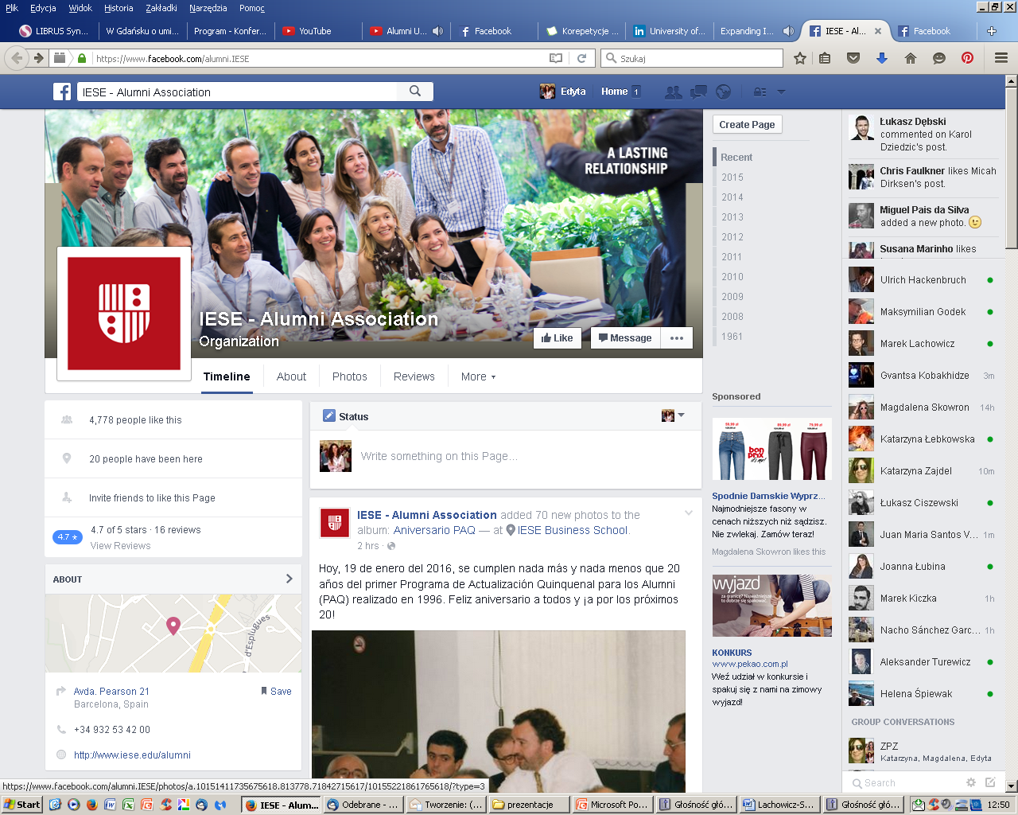Click the Szukaj browser search box
The image size is (1018, 815).
(x=692, y=58)
